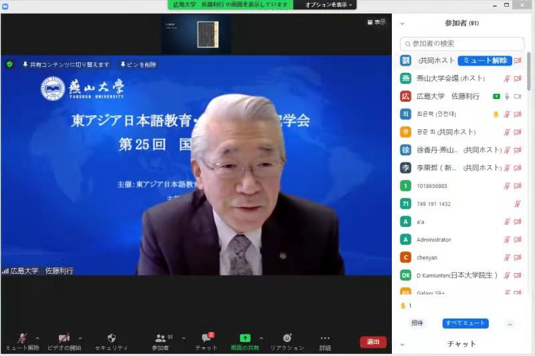Click the green Share Screen icon
This screenshot has height=356, width=535.
tap(245, 338)
